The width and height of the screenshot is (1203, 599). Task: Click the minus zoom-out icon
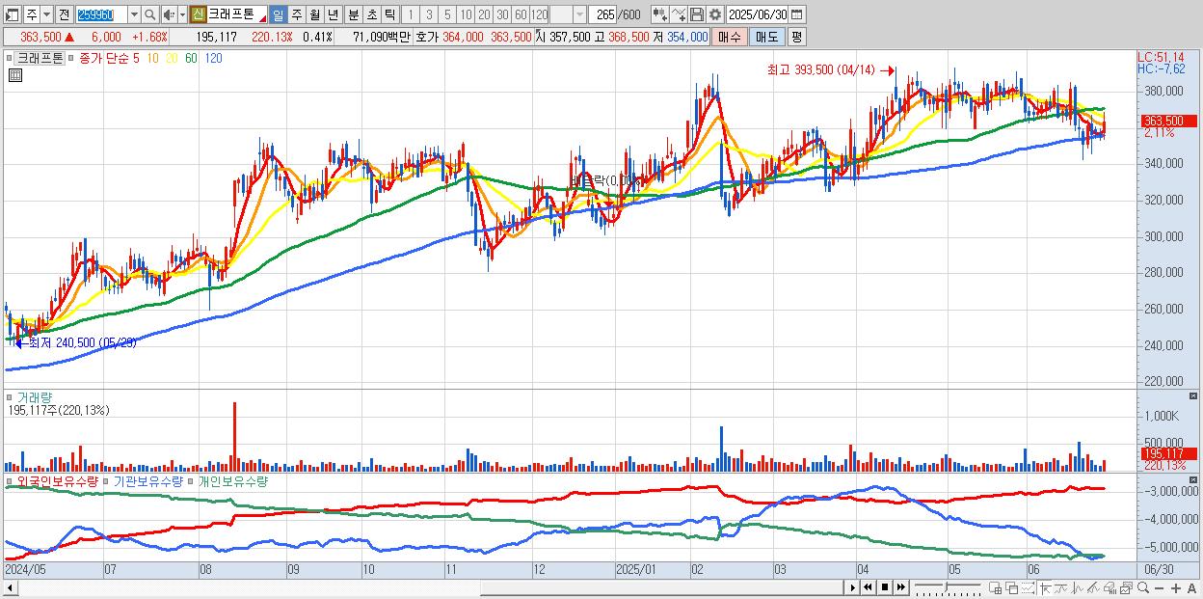1159,588
